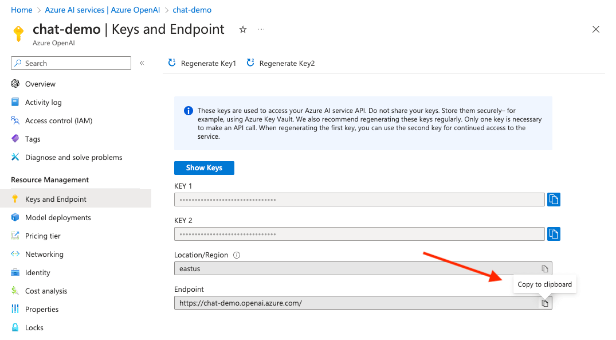This screenshot has width=616, height=340.
Task: Open Access control (IAM)
Action: click(58, 120)
